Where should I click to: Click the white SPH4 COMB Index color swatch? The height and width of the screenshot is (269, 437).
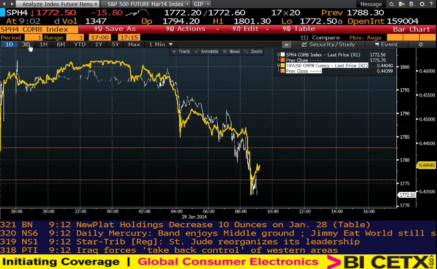[283, 54]
